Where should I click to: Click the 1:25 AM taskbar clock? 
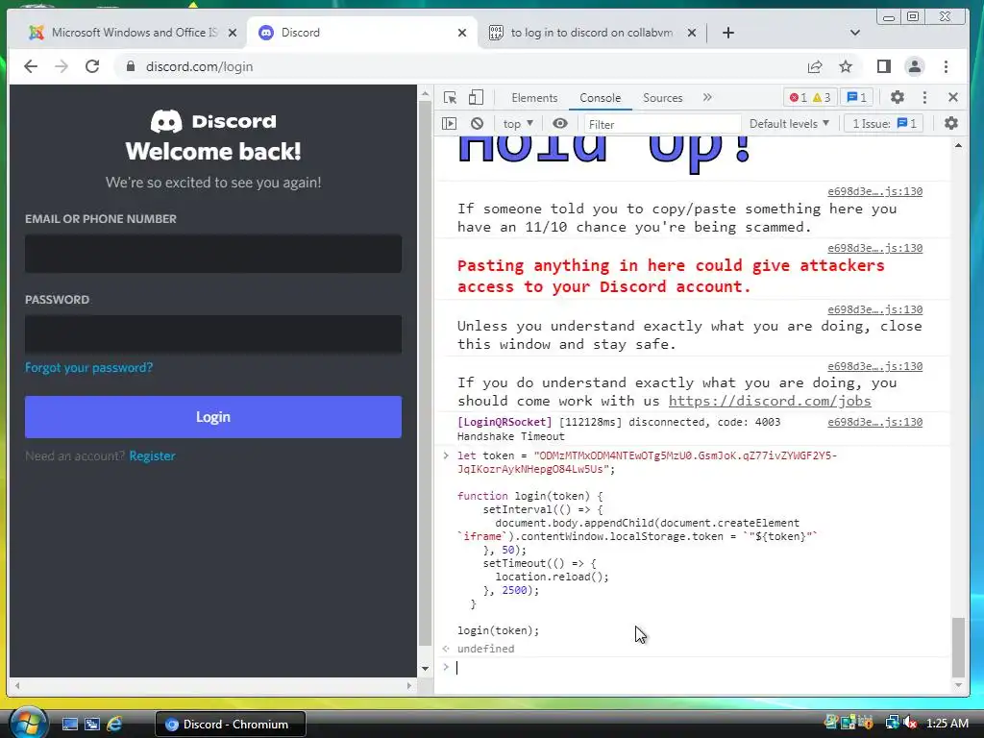[x=947, y=724]
